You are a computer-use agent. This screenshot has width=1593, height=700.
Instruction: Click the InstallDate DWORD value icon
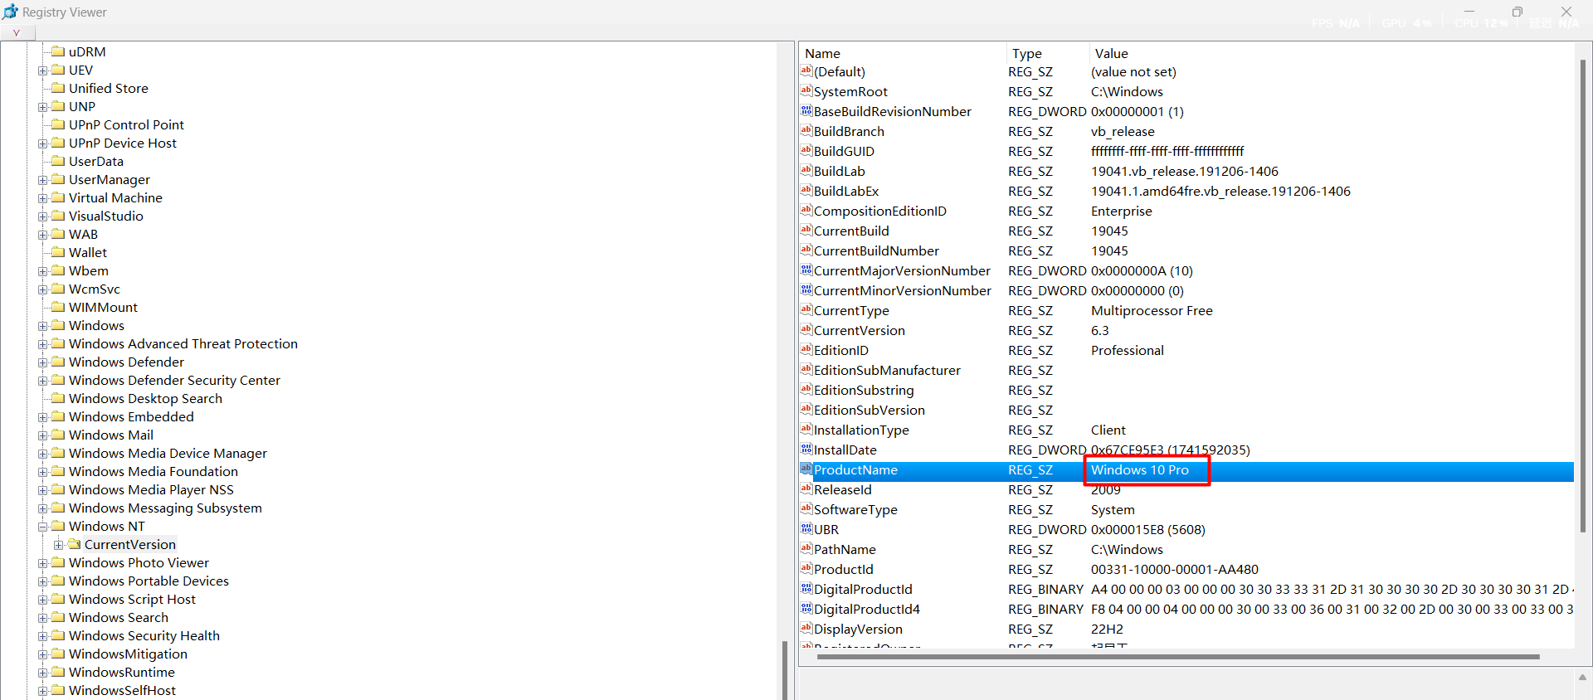point(806,450)
